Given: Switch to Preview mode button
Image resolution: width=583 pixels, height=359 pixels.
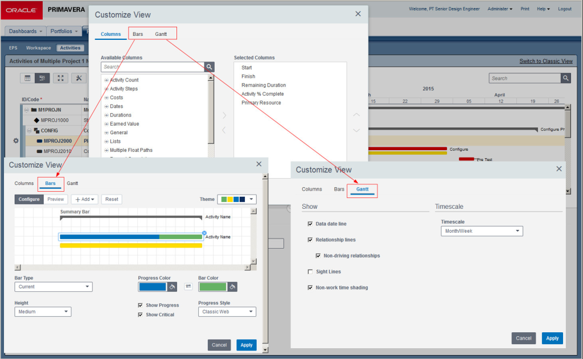Looking at the screenshot, I should tap(55, 199).
